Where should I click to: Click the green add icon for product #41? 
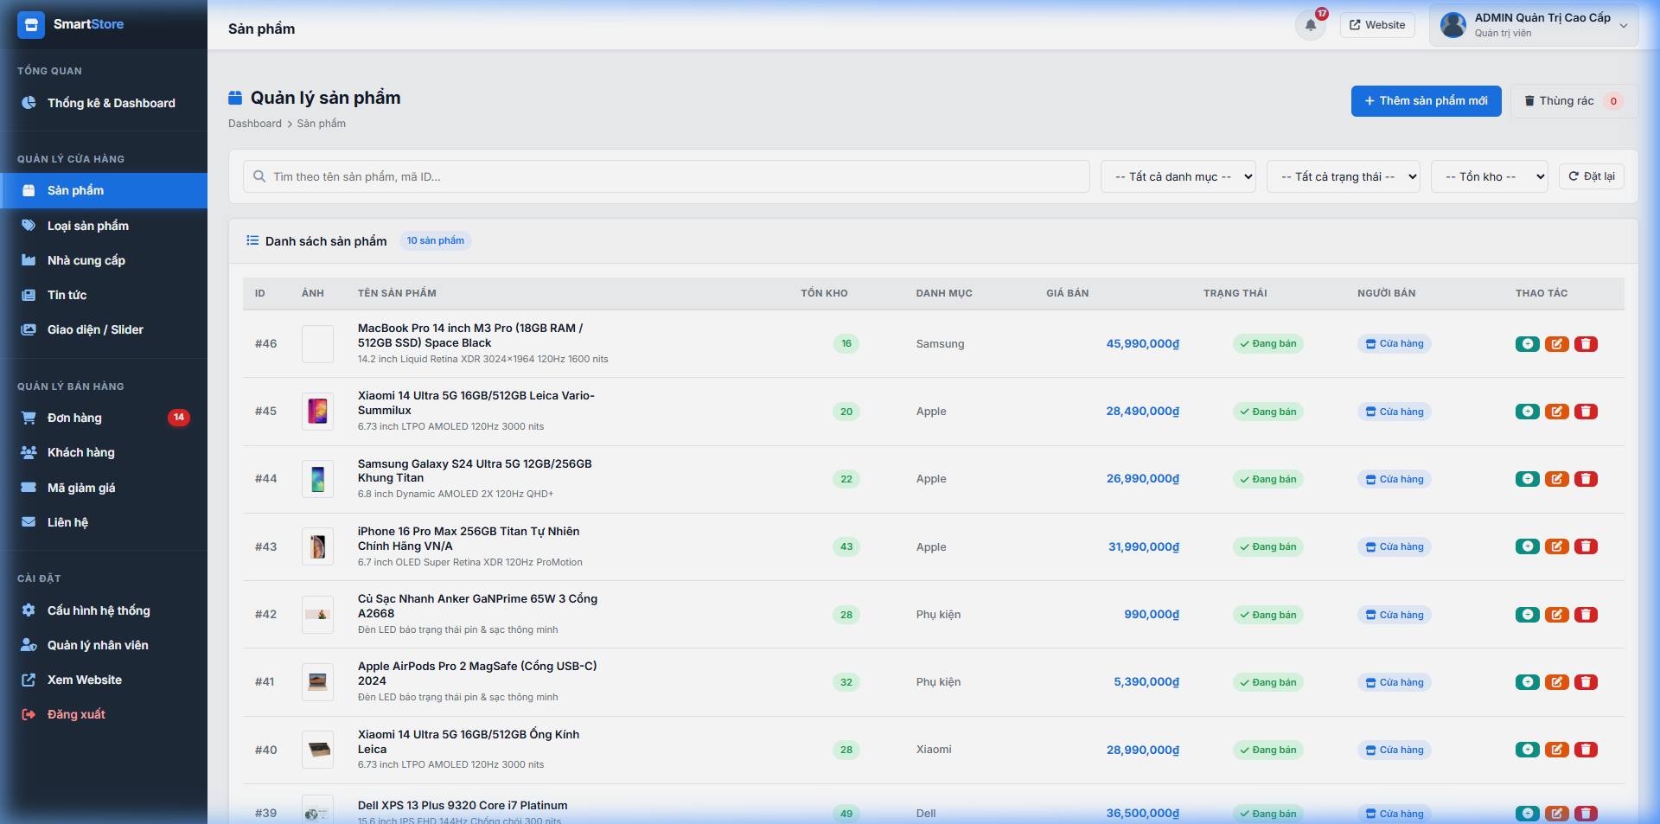click(x=1528, y=682)
